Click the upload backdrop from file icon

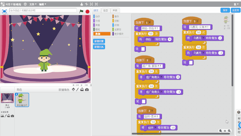pos(9,116)
